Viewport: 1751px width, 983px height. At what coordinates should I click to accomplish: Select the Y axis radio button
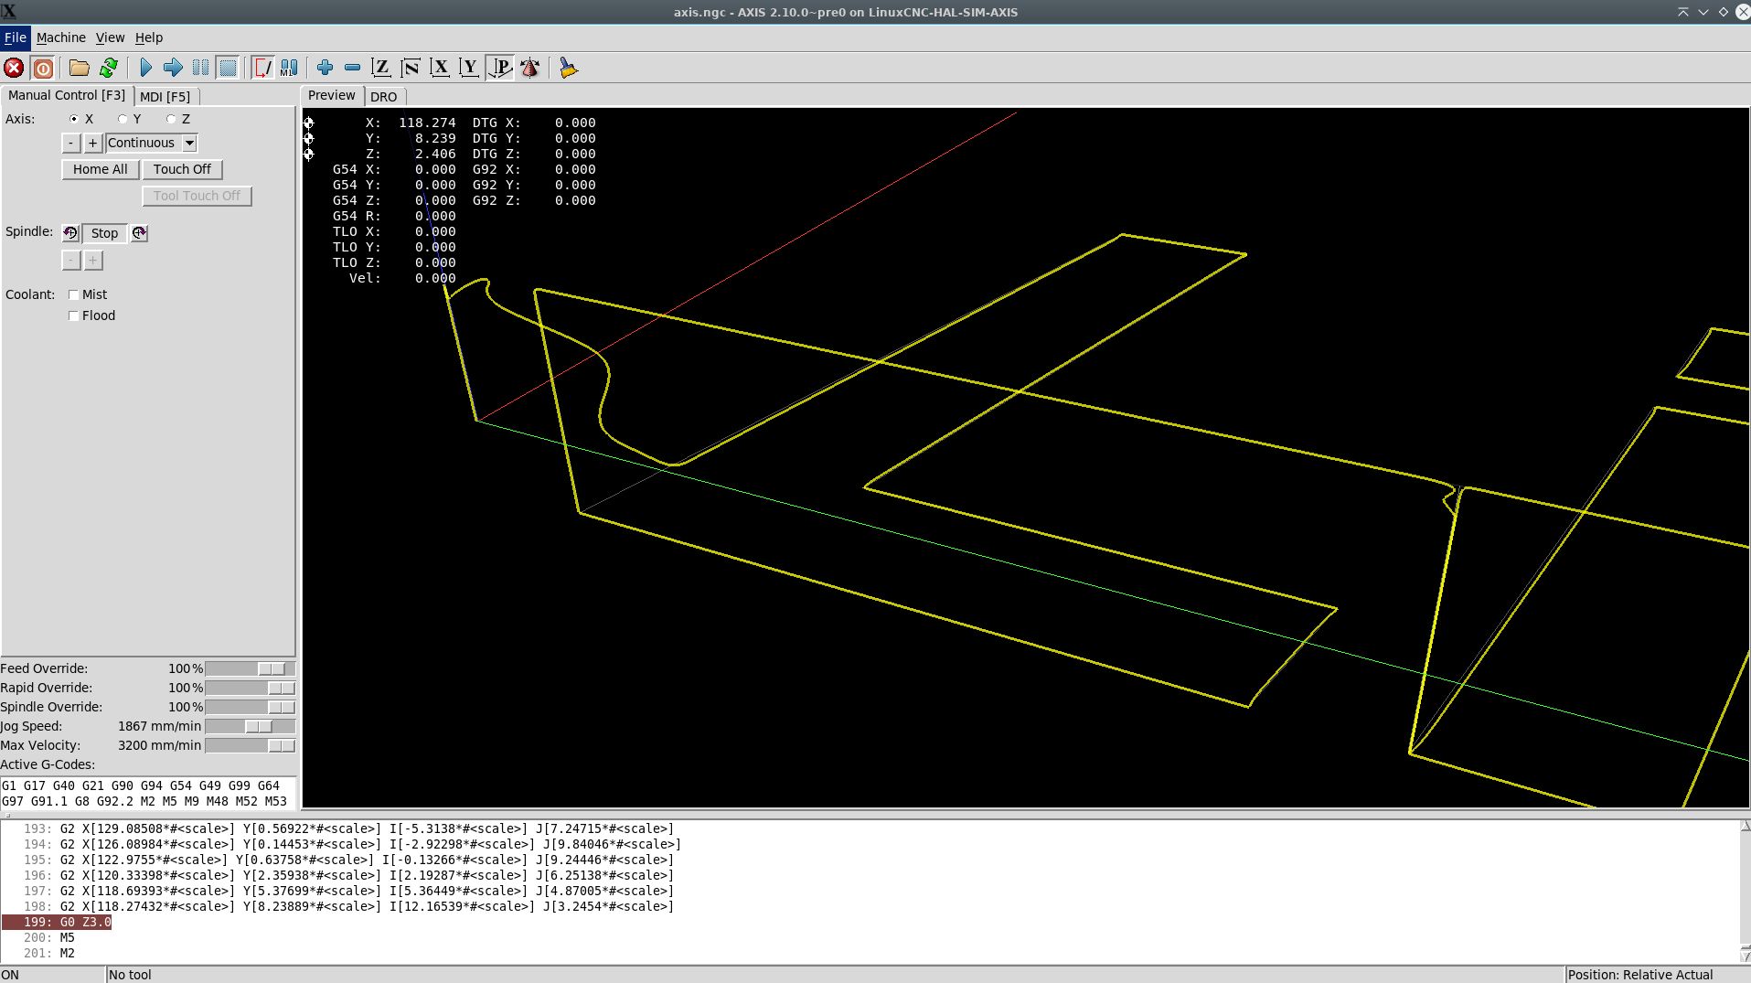123,119
